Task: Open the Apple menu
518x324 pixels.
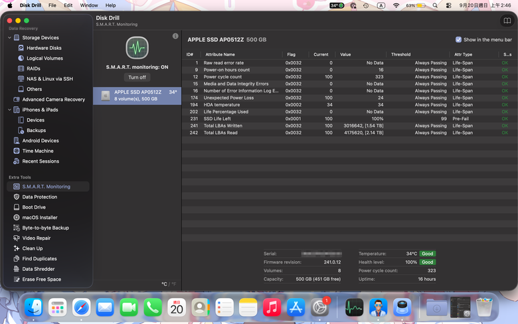Action: (x=9, y=5)
